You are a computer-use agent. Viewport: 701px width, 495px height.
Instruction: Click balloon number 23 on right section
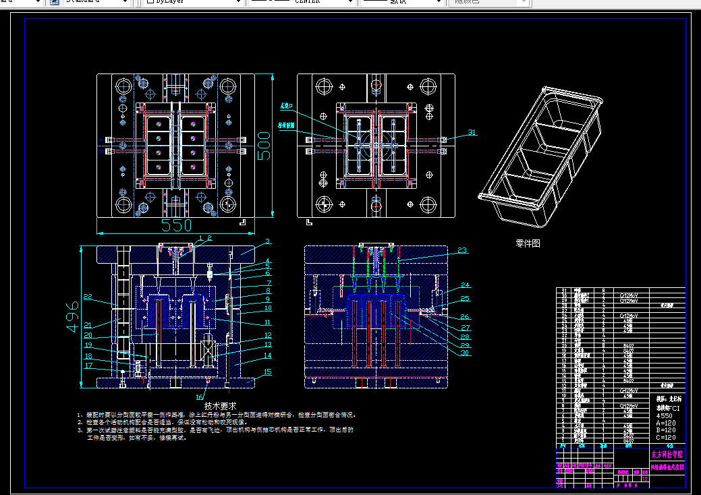point(461,250)
